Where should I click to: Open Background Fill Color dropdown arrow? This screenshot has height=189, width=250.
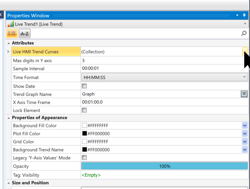pyautogui.click(x=245, y=125)
